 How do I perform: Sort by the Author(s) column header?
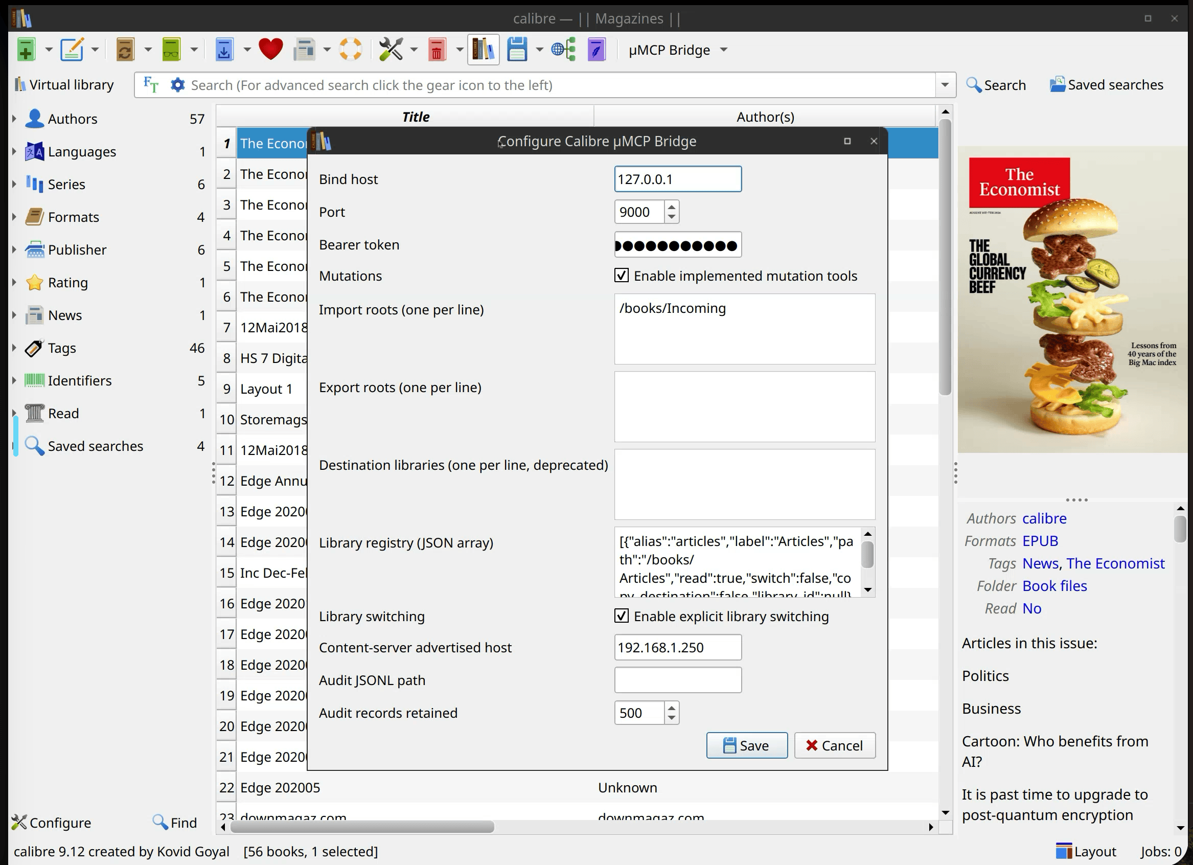765,117
